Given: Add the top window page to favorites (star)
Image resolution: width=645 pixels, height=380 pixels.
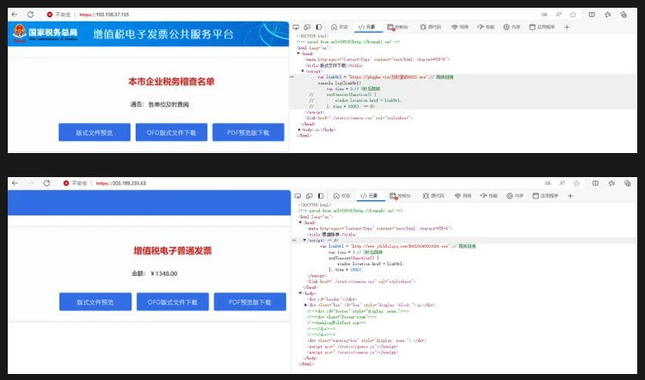Looking at the screenshot, I should [x=573, y=15].
